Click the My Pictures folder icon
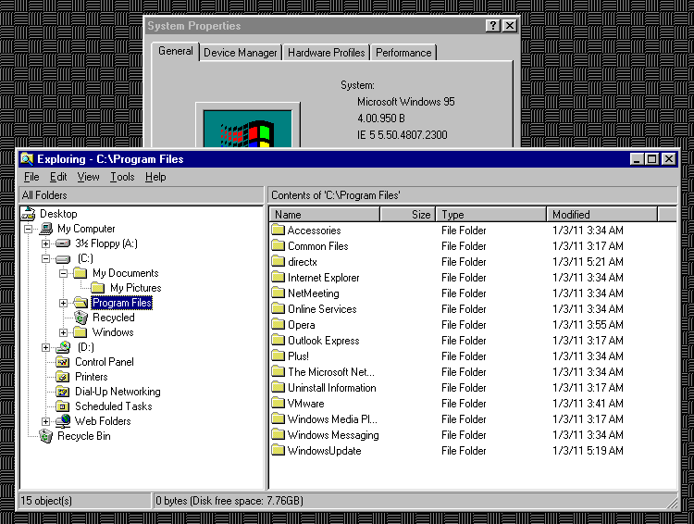 [98, 288]
